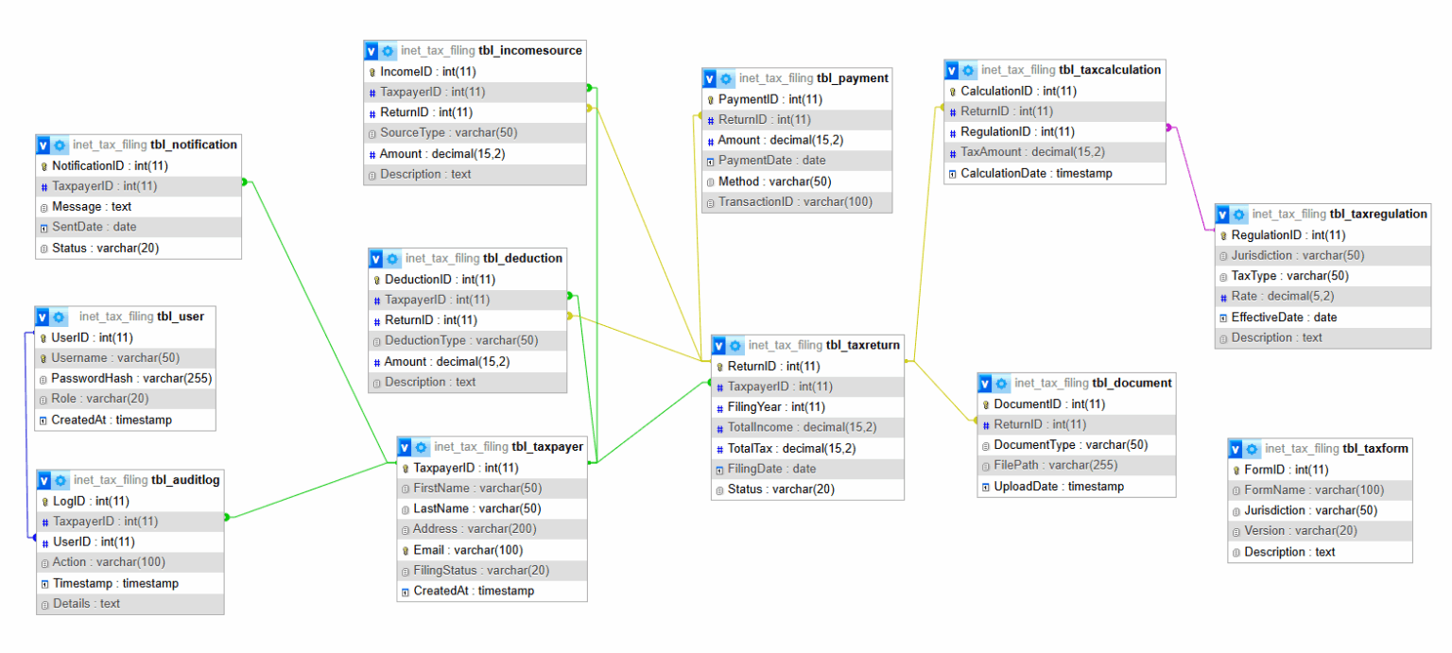Toggle the V display icon on tbl_user

[41, 317]
